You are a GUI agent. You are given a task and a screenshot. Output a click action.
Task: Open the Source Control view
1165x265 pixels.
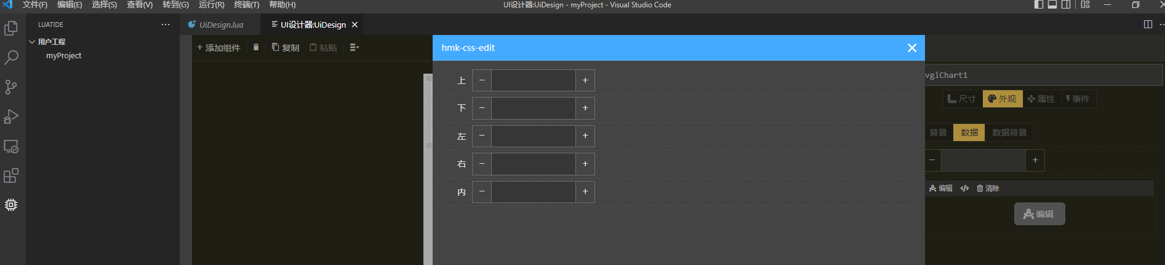[11, 87]
